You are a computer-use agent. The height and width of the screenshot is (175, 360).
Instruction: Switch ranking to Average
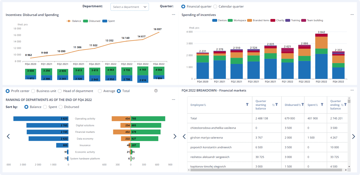pyautogui.click(x=100, y=91)
